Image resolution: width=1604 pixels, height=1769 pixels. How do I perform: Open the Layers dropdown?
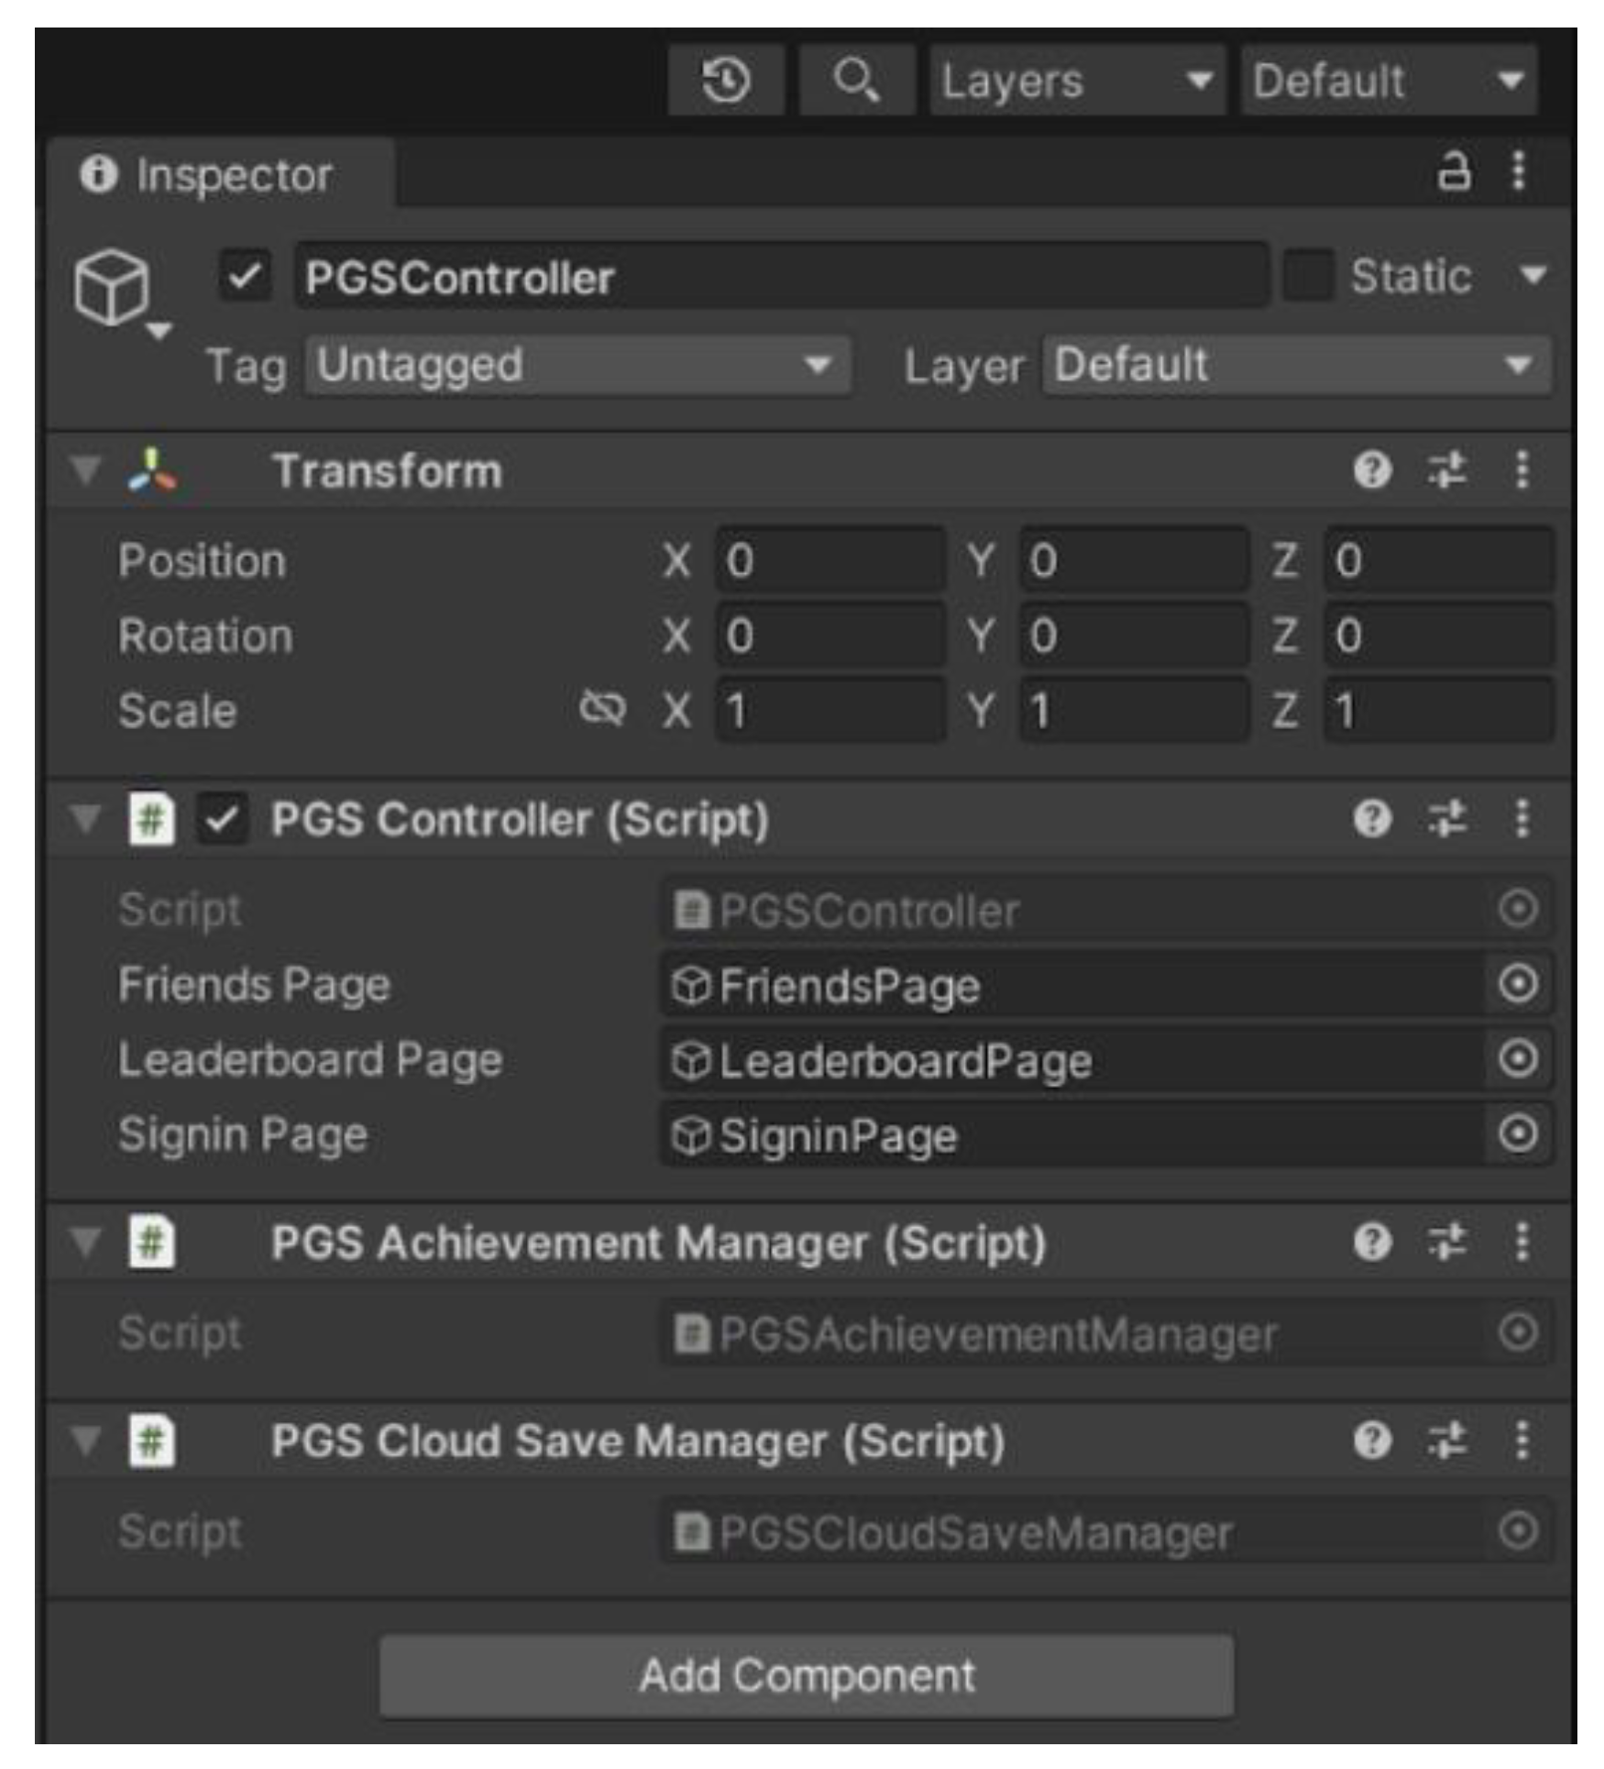pyautogui.click(x=1077, y=81)
